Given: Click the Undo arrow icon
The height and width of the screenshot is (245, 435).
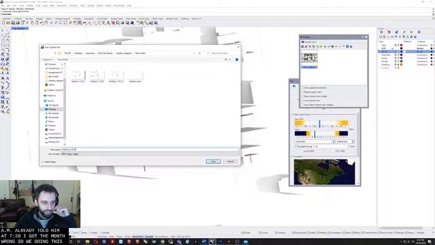Looking at the screenshot, I should [x=41, y=22].
